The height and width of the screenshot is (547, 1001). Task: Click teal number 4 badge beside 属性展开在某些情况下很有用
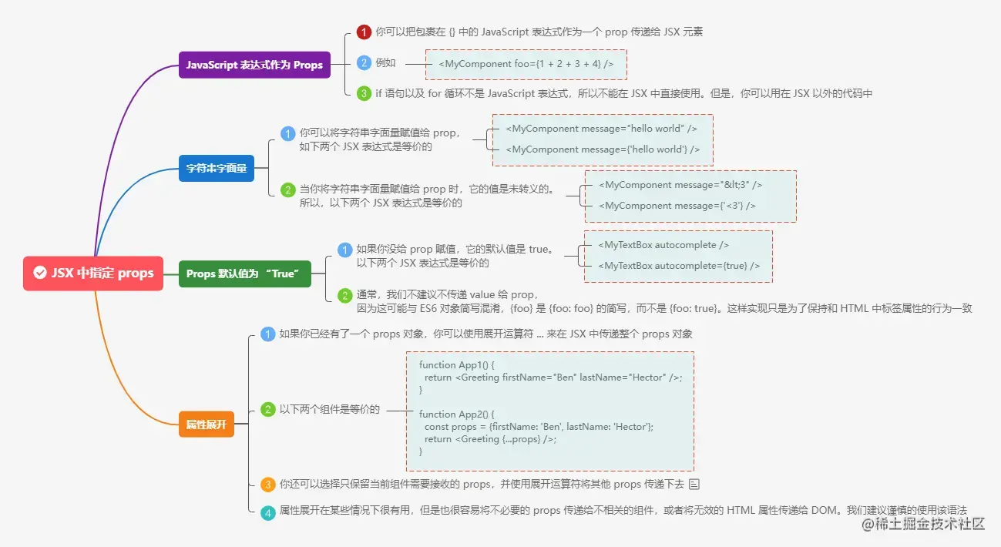(267, 513)
